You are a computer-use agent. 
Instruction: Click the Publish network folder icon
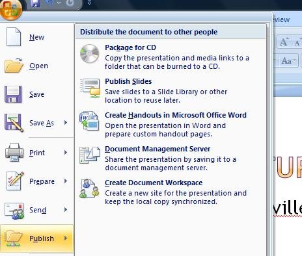point(14,238)
